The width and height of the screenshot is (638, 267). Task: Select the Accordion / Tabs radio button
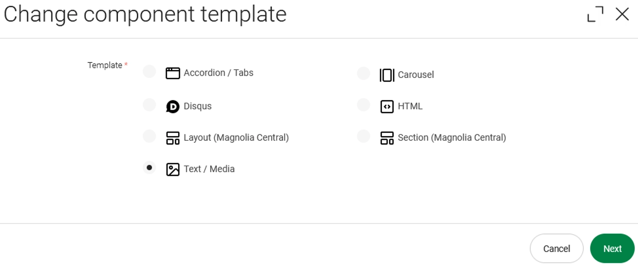point(149,72)
